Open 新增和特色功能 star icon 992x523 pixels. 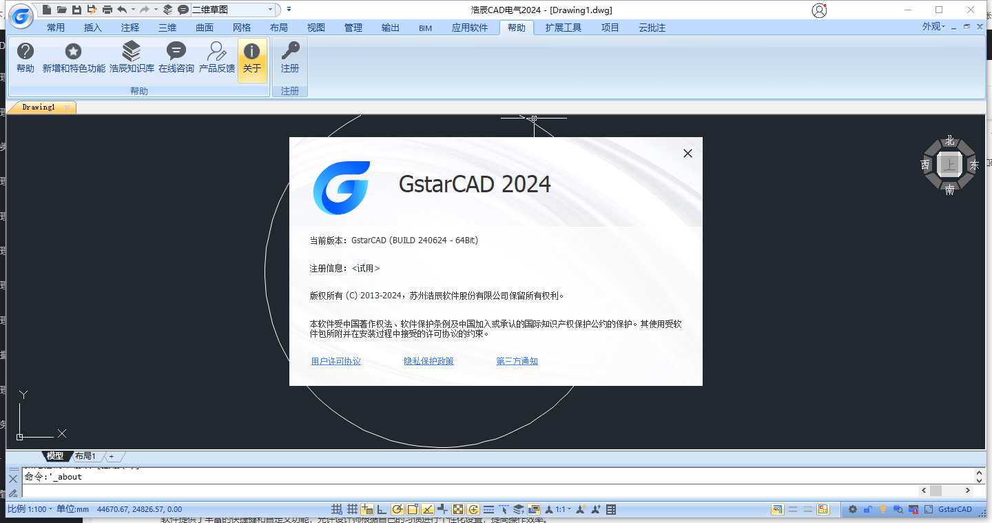click(74, 58)
